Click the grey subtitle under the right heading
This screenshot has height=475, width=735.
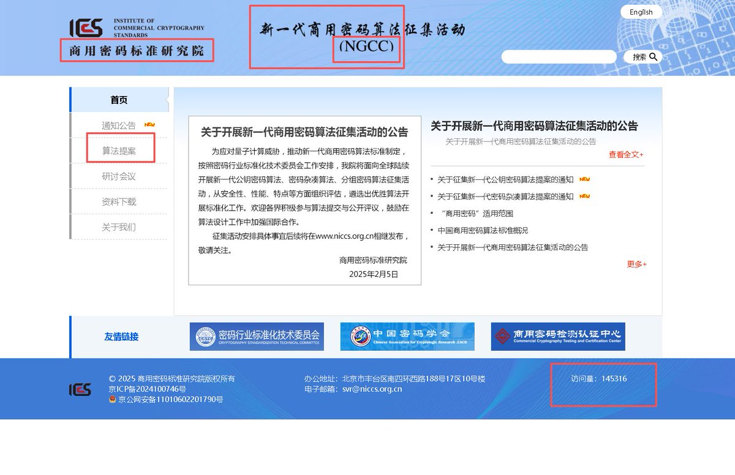click(521, 141)
